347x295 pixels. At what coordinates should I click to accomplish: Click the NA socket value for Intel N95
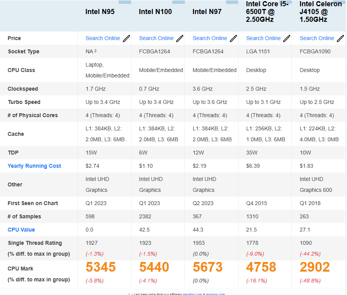click(x=91, y=51)
